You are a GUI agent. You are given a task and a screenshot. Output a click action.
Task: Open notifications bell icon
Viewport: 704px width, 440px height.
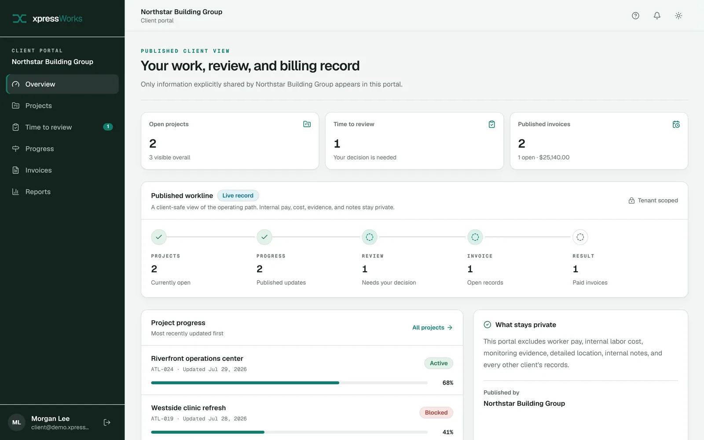[x=657, y=15]
